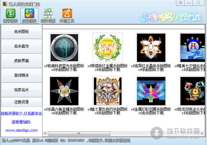Open the 精彩推荐 green browser icon
This screenshot has width=207, height=145.
(x=11, y=15)
